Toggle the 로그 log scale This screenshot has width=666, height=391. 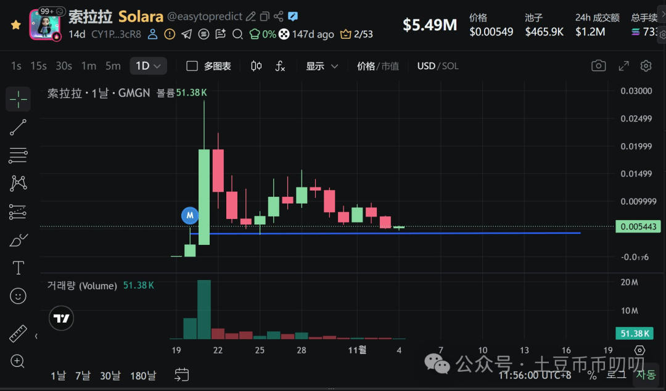coord(616,375)
